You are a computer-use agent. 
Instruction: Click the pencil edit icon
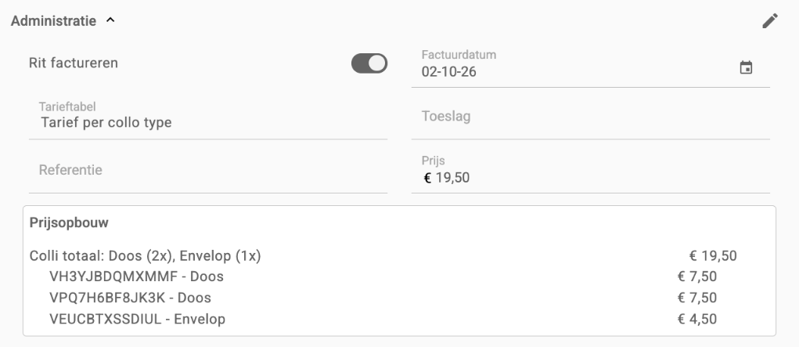coord(770,21)
